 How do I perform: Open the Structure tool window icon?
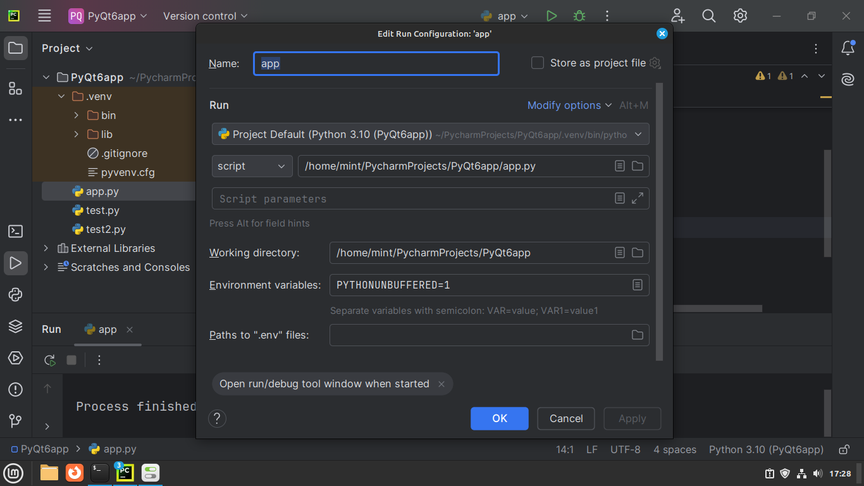click(16, 88)
